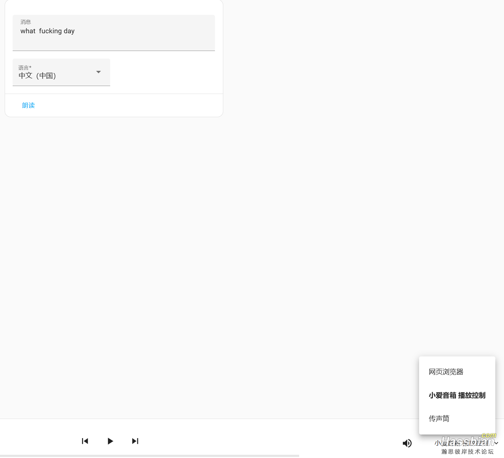Choose 小爱音箱 播放控制 in the popup menu

point(457,395)
